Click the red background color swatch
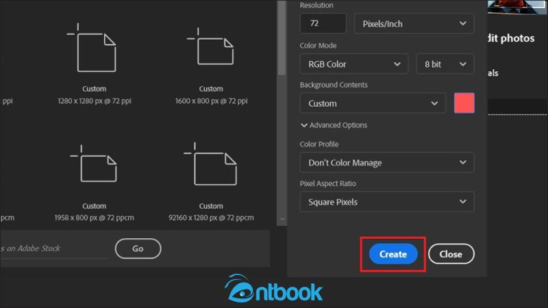This screenshot has height=308, width=548. (464, 103)
